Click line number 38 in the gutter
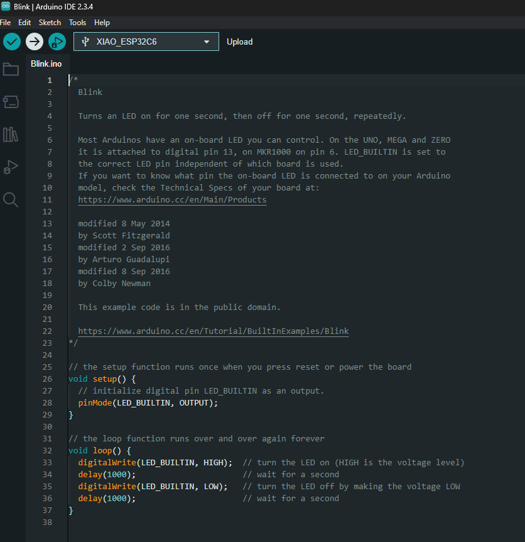The height and width of the screenshot is (542, 525). click(x=47, y=523)
